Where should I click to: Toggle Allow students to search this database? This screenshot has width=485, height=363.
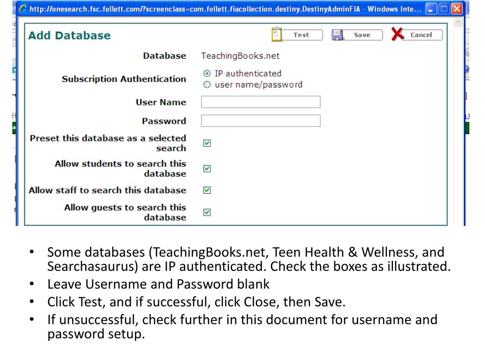coord(207,169)
